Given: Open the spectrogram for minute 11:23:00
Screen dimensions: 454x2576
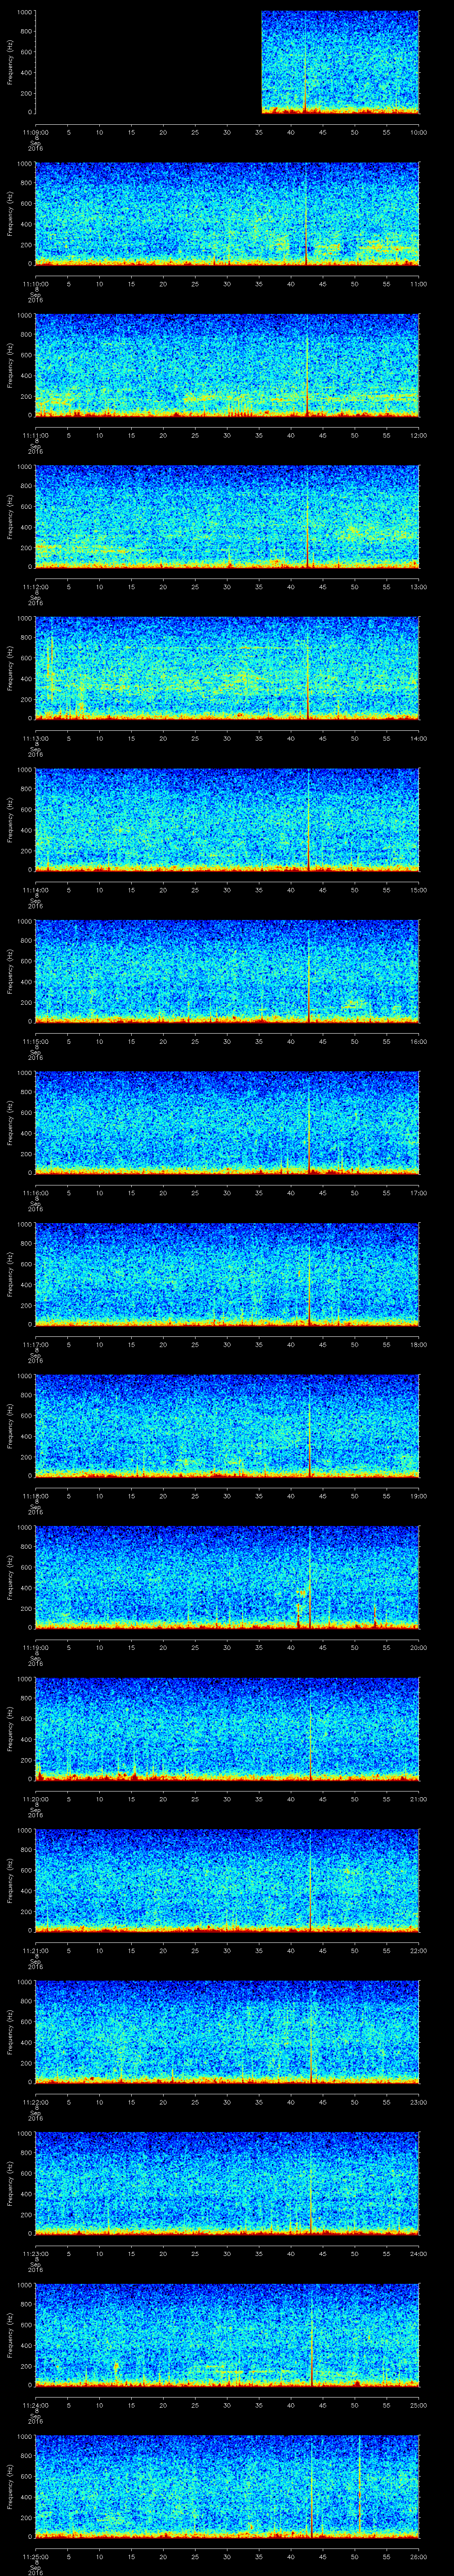Looking at the screenshot, I should (227, 2183).
